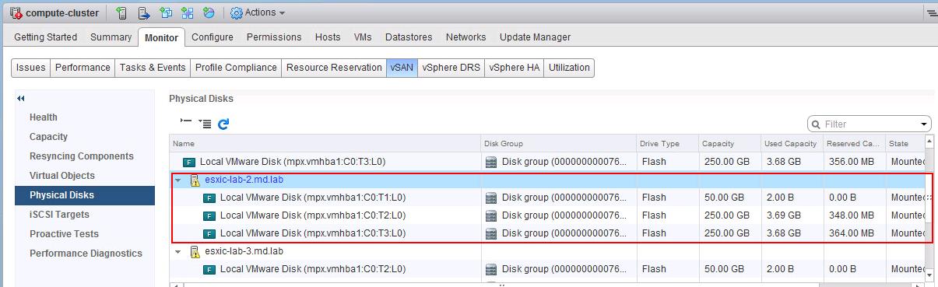The height and width of the screenshot is (287, 938).
Task: Open Capacity in the vSAN sidebar
Action: pyautogui.click(x=85, y=137)
